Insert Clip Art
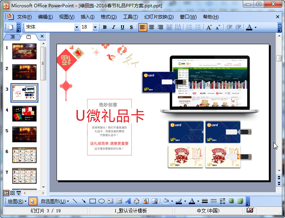285x218 pixels. point(146,201)
